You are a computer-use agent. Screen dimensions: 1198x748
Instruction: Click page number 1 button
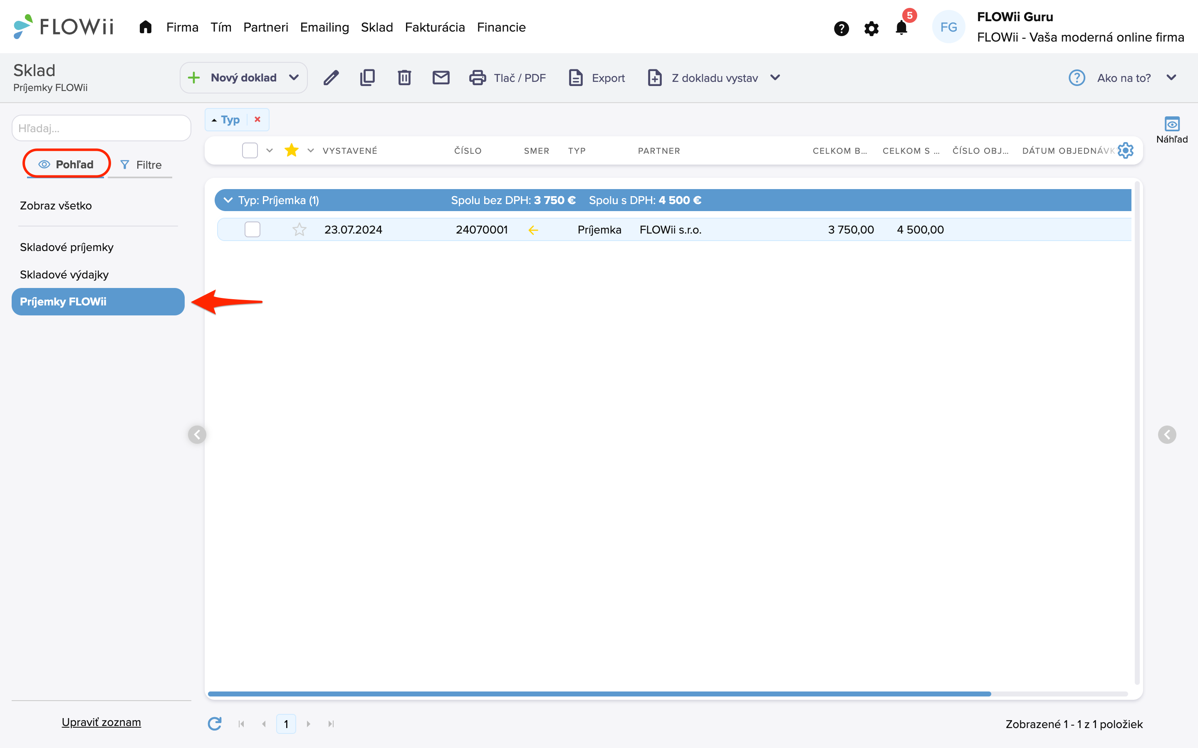[286, 724]
